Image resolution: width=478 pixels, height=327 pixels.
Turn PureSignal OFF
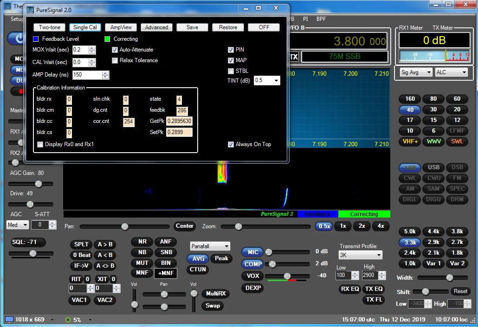tap(264, 27)
